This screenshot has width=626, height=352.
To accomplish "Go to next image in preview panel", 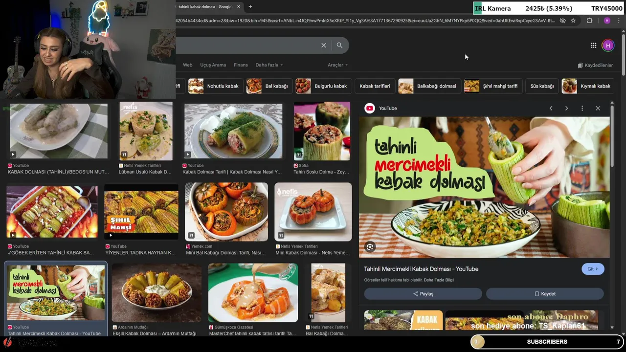I will pos(566,108).
